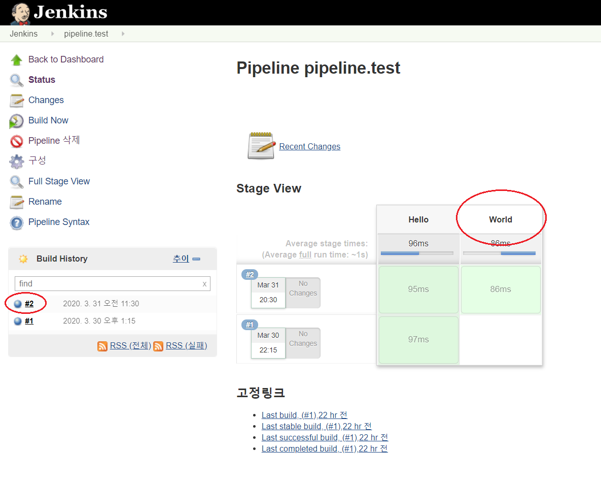The image size is (601, 483).
Task: Click the Jenkins title text in header
Action: (70, 12)
